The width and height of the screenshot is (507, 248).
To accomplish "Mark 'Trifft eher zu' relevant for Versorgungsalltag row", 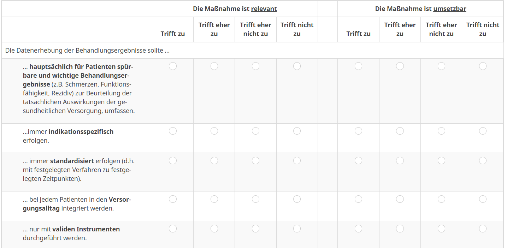I will pyautogui.click(x=214, y=199).
